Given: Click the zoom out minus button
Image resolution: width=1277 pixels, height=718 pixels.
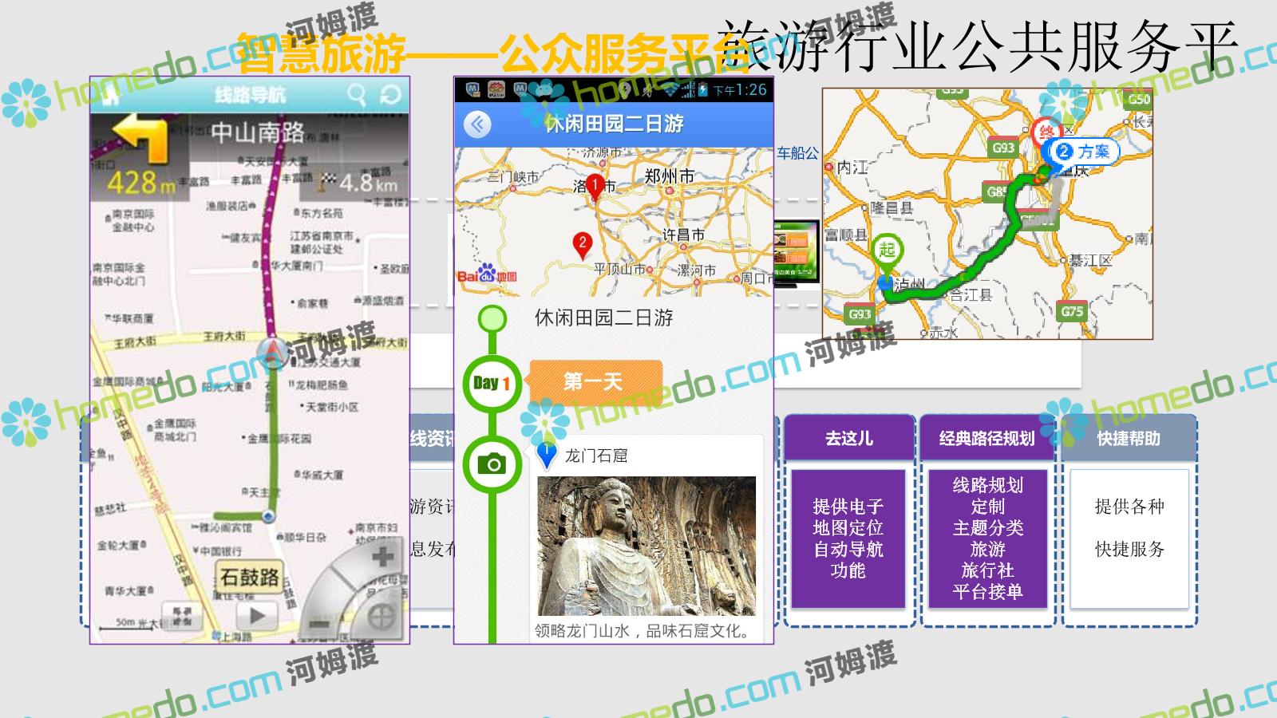Looking at the screenshot, I should point(320,622).
